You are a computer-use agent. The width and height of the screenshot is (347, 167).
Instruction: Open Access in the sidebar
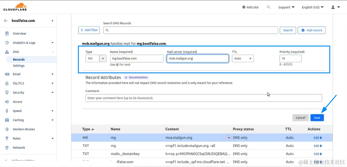coord(18,102)
